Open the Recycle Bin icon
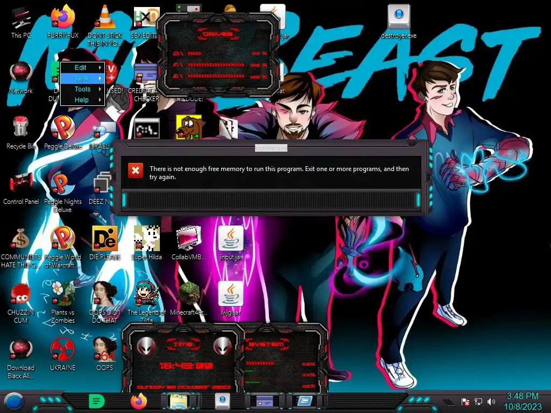551x413 pixels. [x=21, y=133]
